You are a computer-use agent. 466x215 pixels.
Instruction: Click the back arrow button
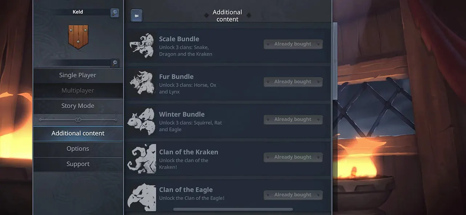point(137,16)
